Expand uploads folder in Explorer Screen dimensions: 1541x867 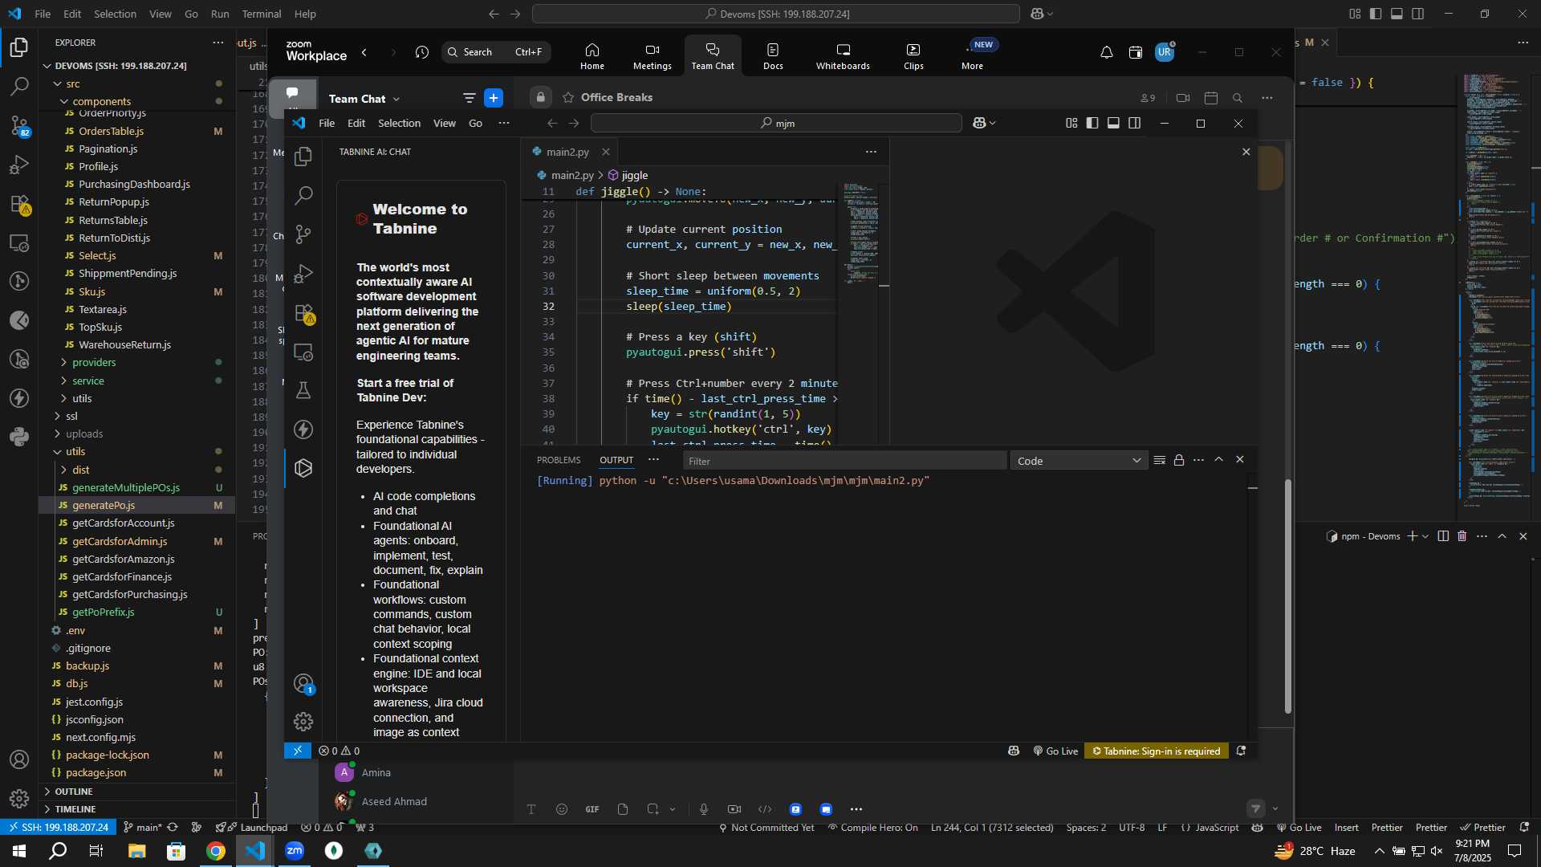[x=136, y=433]
